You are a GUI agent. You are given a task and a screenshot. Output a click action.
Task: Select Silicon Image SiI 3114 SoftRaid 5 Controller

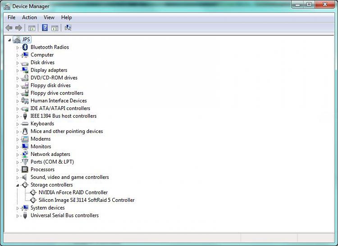tap(87, 200)
